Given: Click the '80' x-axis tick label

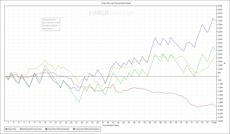Looking at the screenshot, I should (x=216, y=123).
